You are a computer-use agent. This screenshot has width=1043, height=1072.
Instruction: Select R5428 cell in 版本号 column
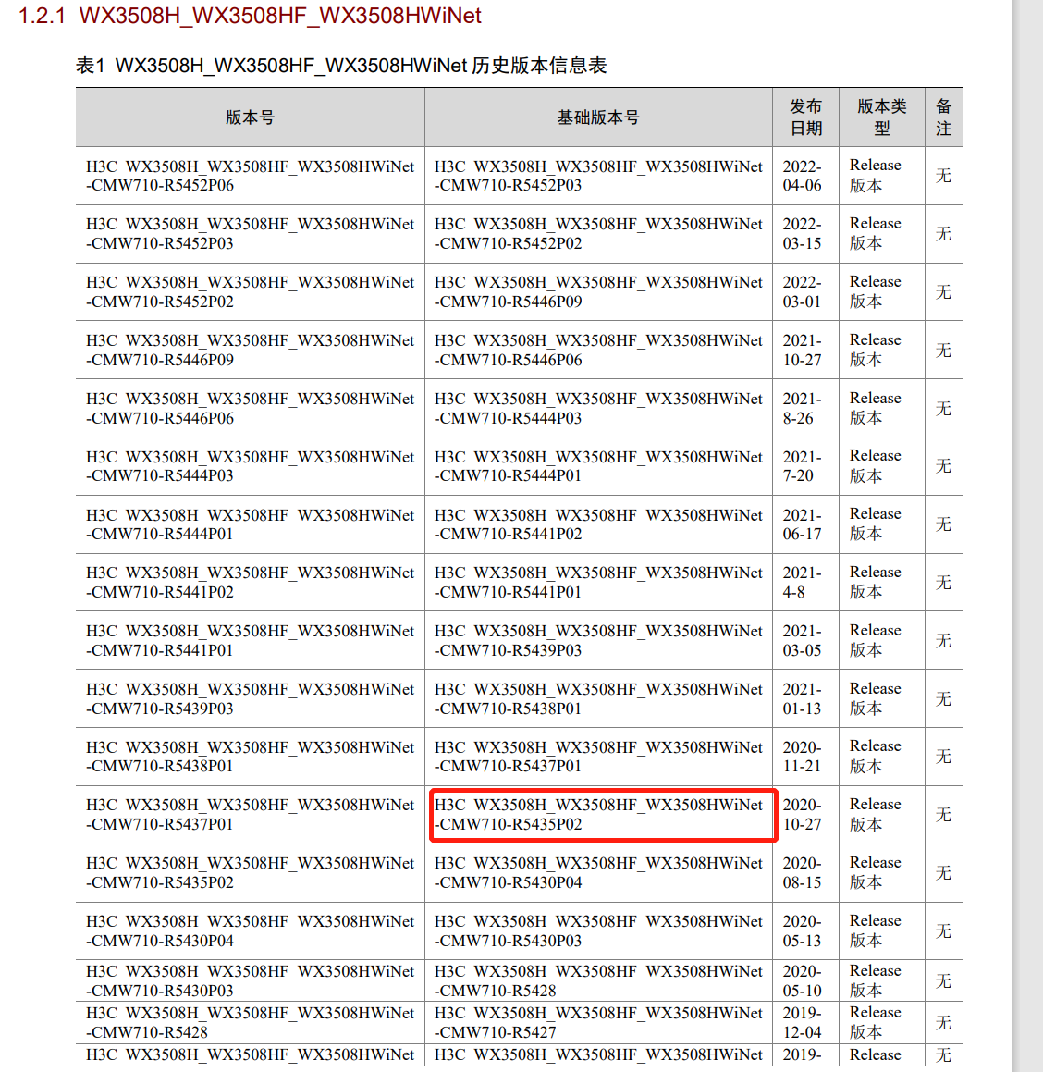tap(251, 1023)
